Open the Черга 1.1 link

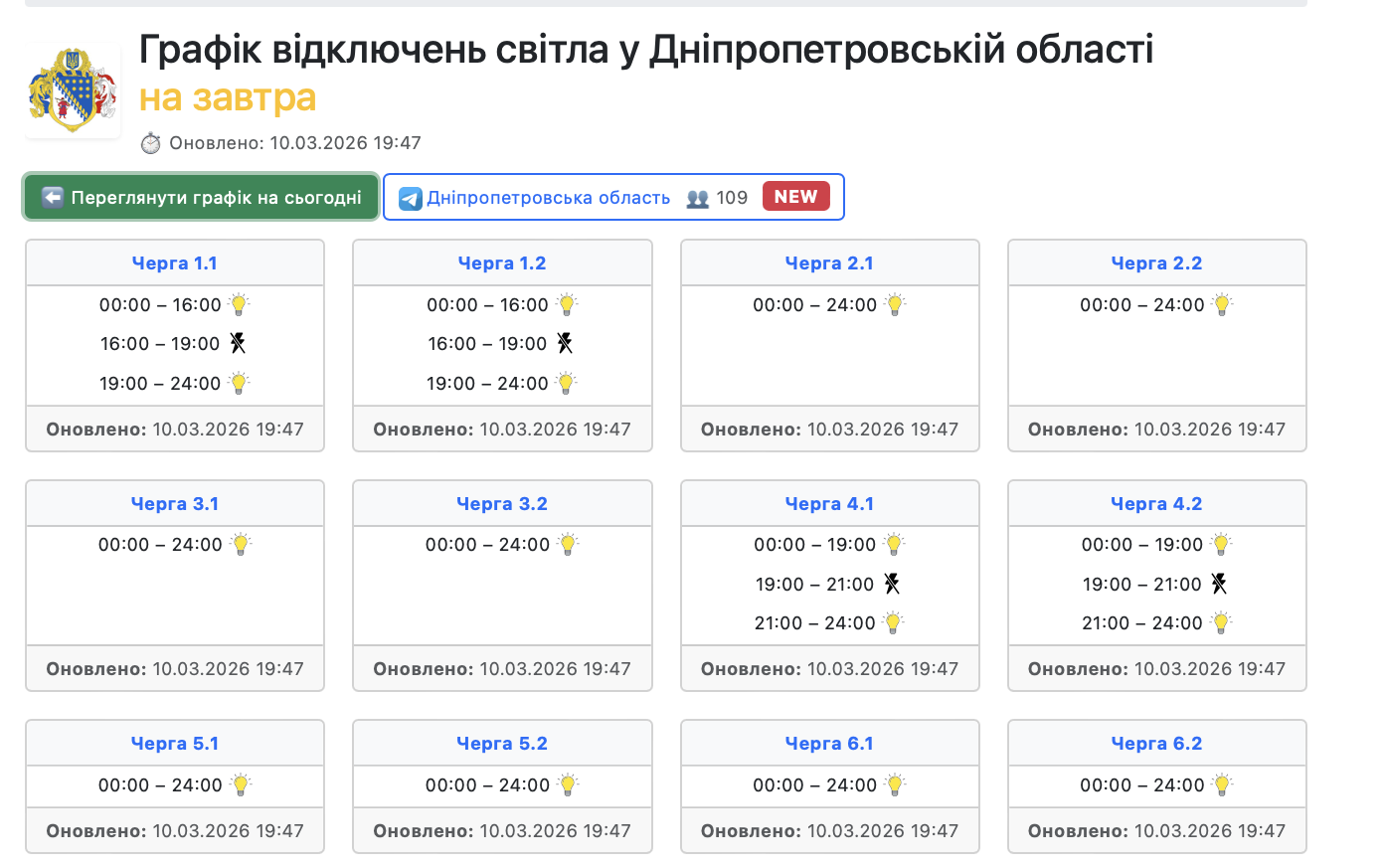[x=175, y=263]
